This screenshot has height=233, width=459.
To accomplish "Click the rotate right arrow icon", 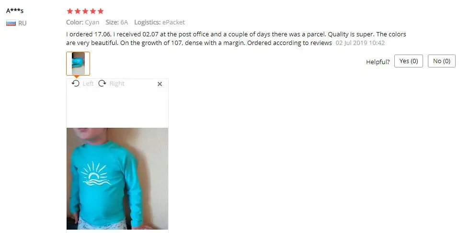I will [102, 83].
